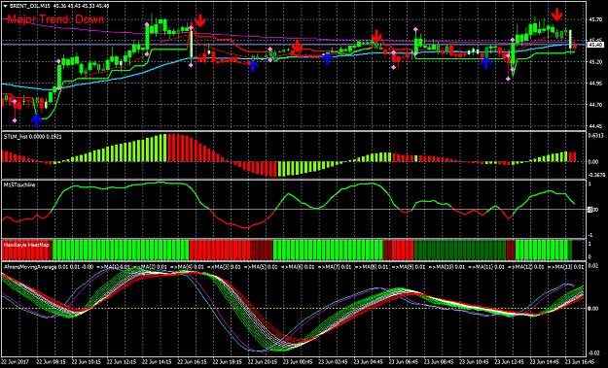Click the =>MA(10) 0.01 readout
Screen dimensions: 608x368
[447, 267]
